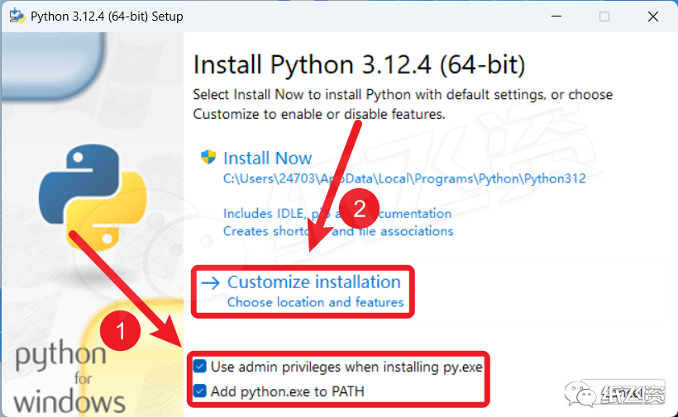Click the Python setup icon in title bar

point(17,16)
